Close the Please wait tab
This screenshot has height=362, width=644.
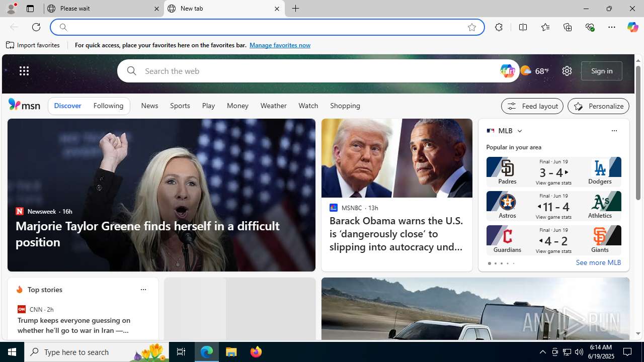[x=156, y=9]
